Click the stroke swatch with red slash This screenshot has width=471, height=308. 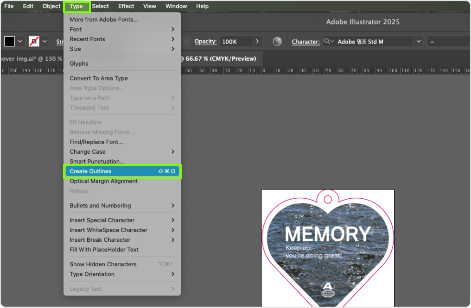tap(34, 42)
